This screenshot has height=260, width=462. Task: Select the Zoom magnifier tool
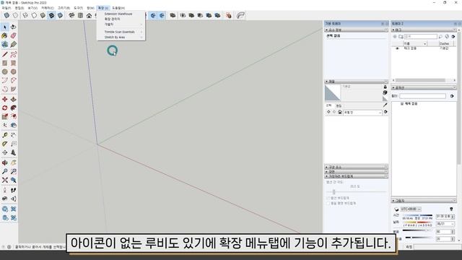coord(5,171)
